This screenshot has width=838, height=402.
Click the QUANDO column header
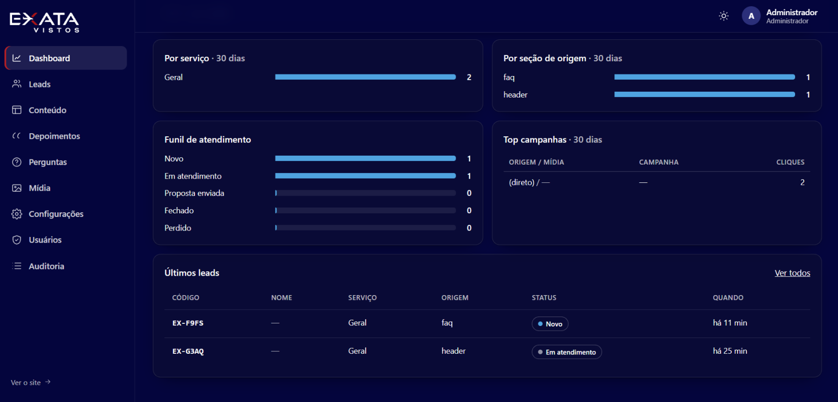coord(728,298)
